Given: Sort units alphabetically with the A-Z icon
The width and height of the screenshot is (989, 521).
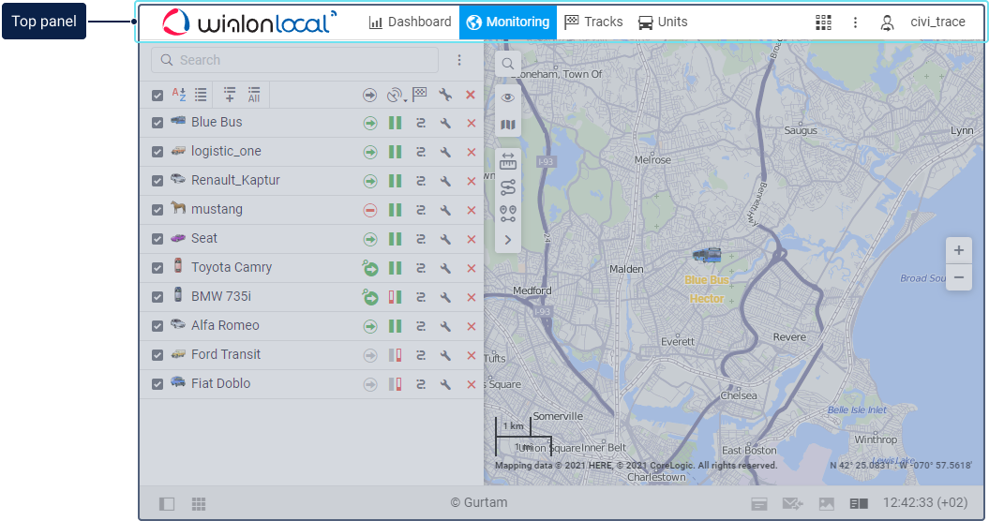Looking at the screenshot, I should [x=179, y=95].
